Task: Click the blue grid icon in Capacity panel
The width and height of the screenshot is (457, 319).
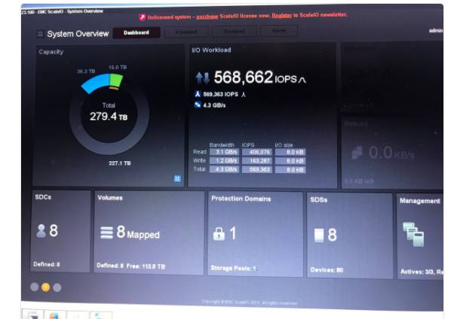Action: point(177,178)
